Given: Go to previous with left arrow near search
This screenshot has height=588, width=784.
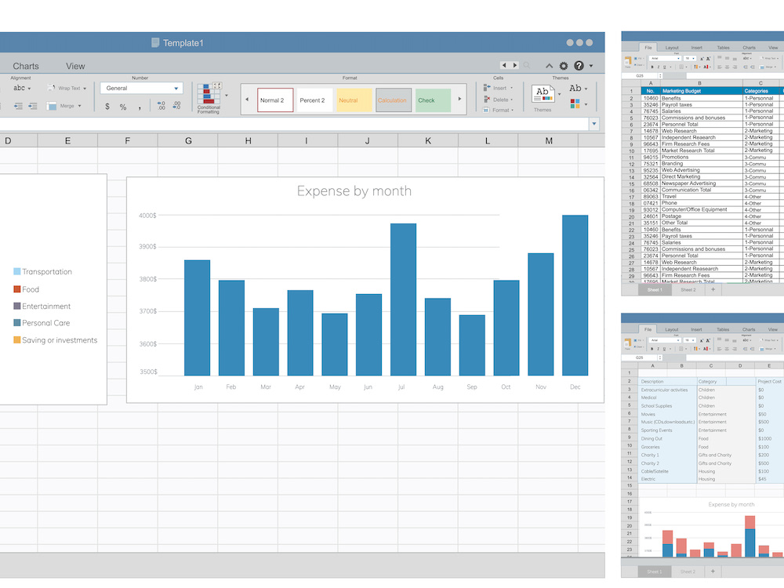Looking at the screenshot, I should point(504,65).
